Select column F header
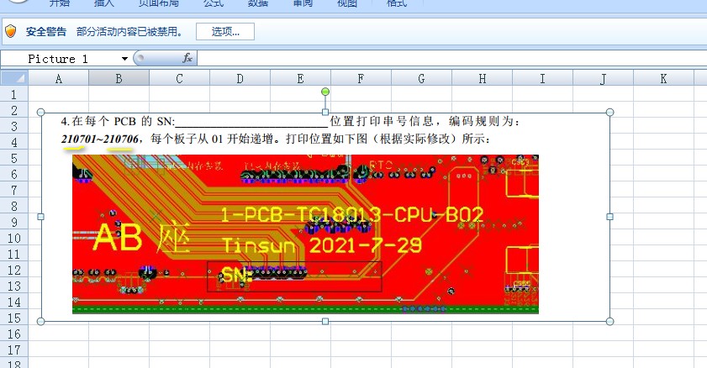This screenshot has height=368, width=707. (361, 78)
